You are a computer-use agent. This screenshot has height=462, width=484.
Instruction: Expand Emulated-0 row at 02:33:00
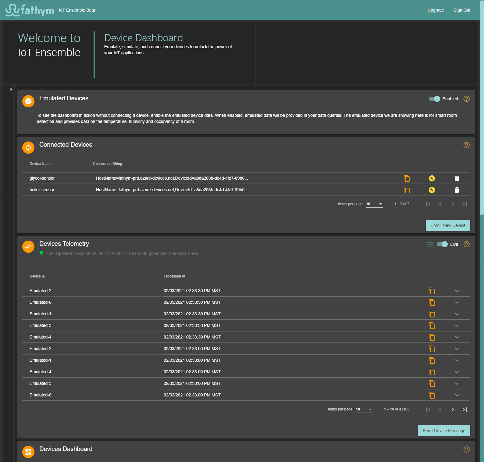point(457,395)
